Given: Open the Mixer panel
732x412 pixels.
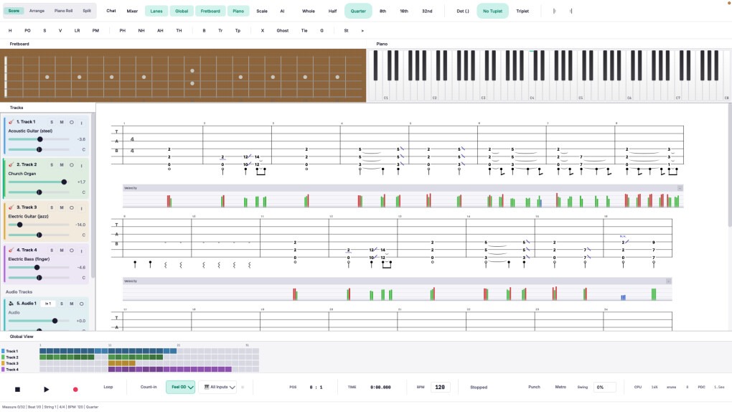Looking at the screenshot, I should pos(132,11).
